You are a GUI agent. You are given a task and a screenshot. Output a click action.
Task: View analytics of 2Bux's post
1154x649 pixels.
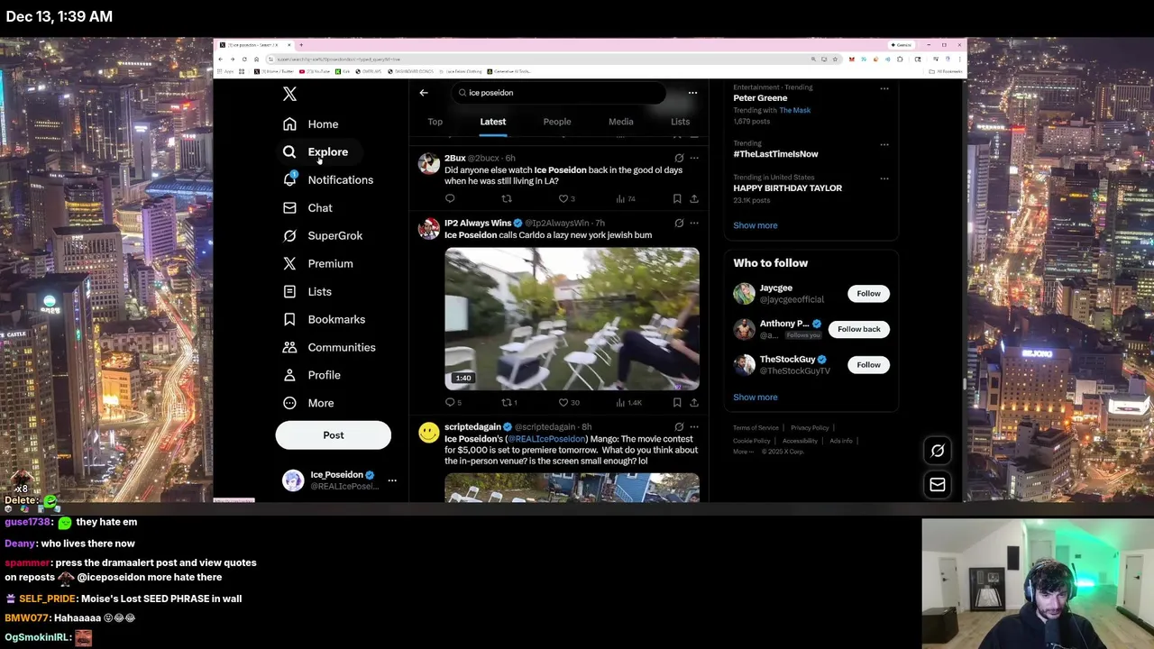tap(626, 199)
